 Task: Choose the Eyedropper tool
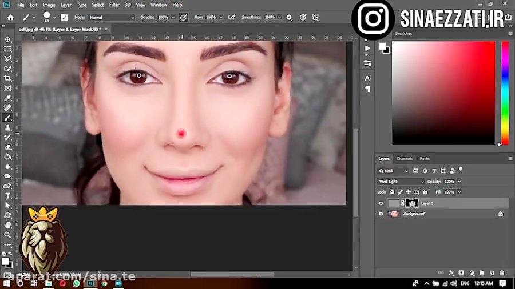pyautogui.click(x=8, y=98)
